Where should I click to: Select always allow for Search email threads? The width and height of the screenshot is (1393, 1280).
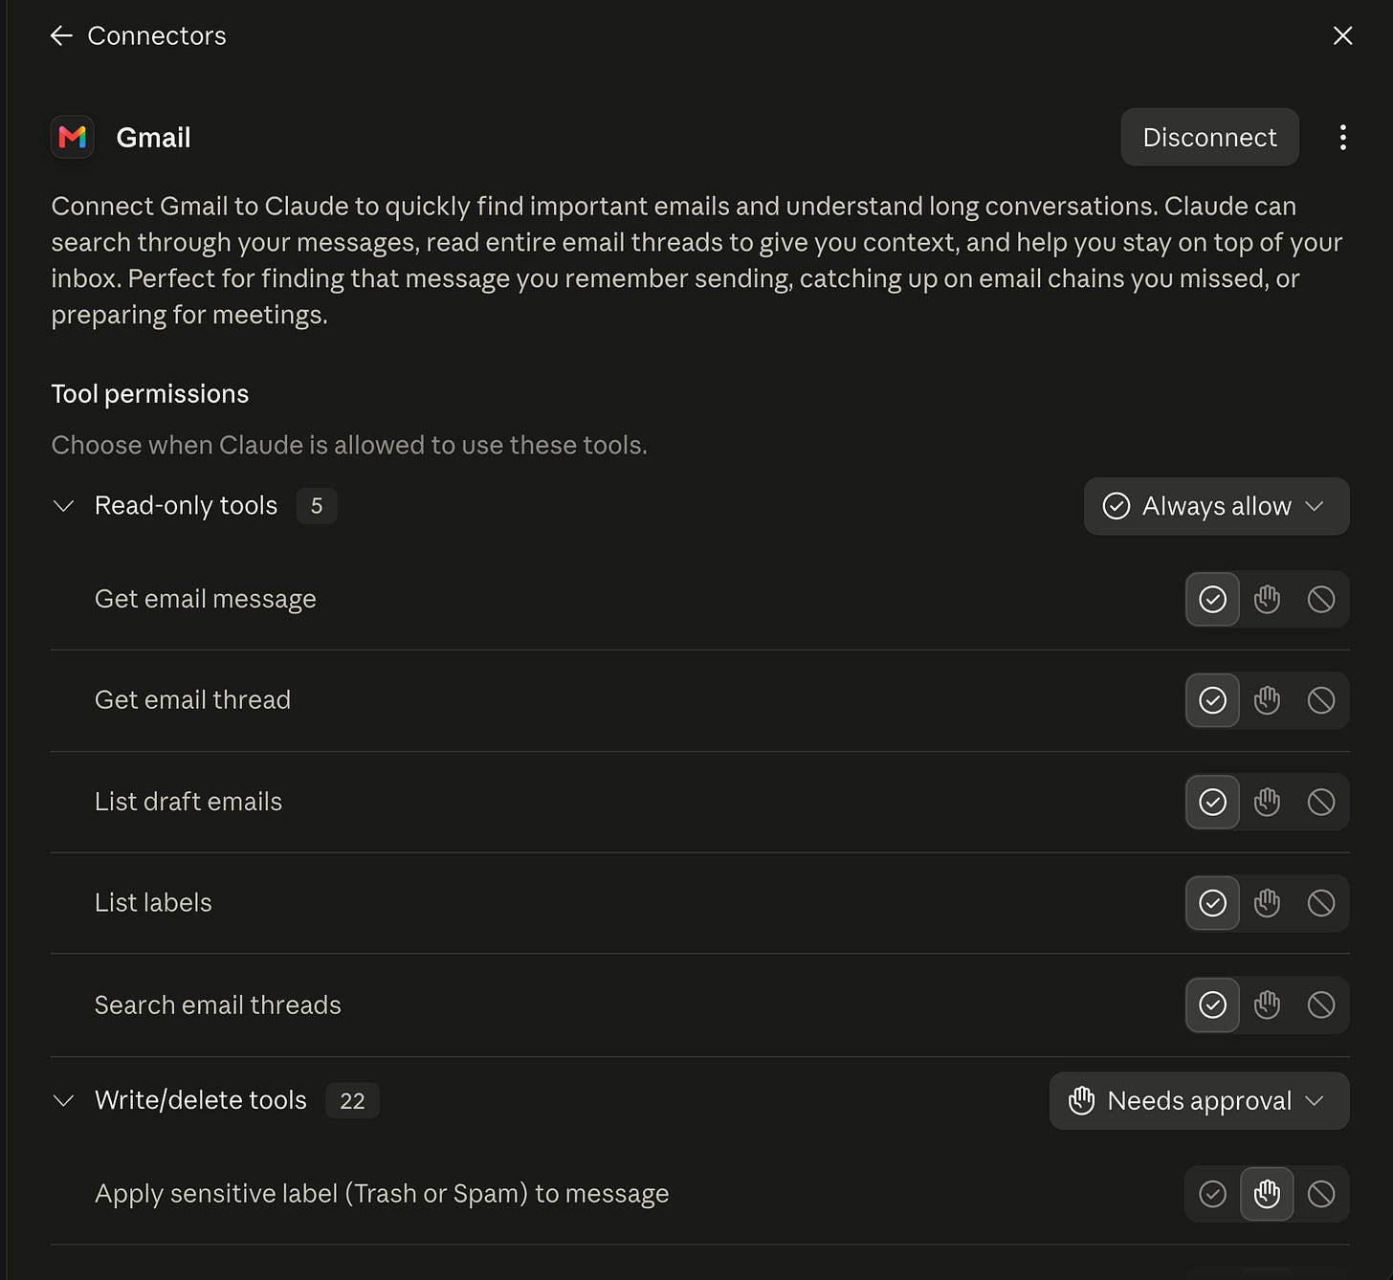pos(1212,1005)
